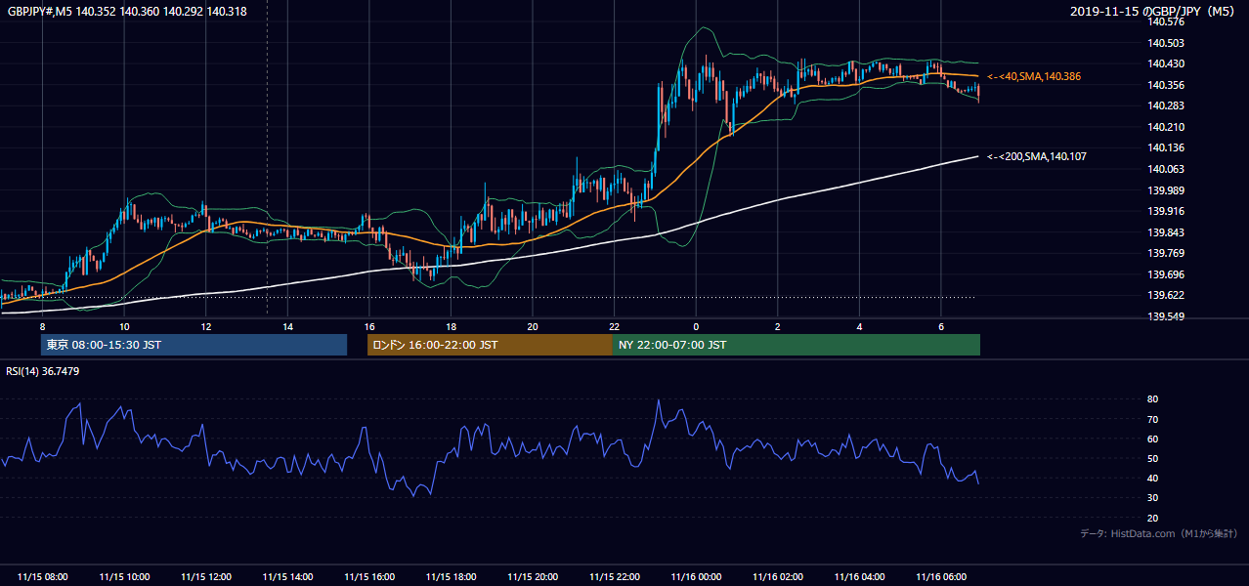Click the 200 SMA 140.107 label

1037,156
